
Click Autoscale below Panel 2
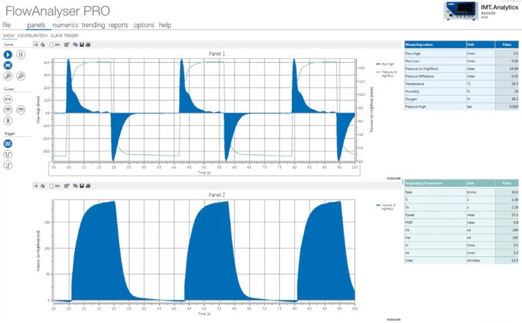394,320
